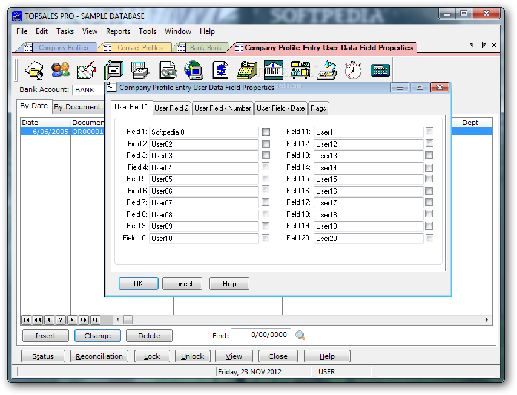
Task: Jump to last record navigation button
Action: point(95,320)
